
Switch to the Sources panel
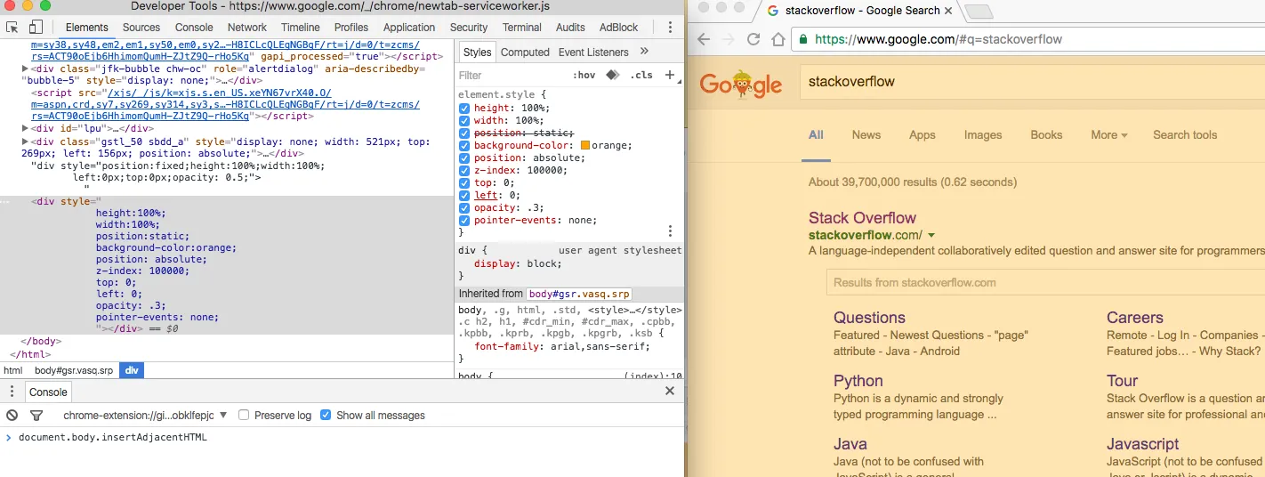click(x=141, y=28)
